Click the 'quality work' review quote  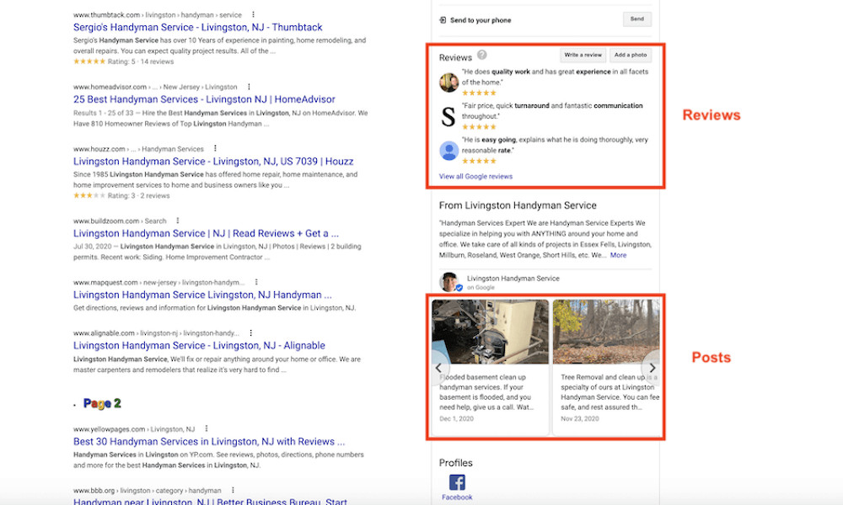(556, 77)
